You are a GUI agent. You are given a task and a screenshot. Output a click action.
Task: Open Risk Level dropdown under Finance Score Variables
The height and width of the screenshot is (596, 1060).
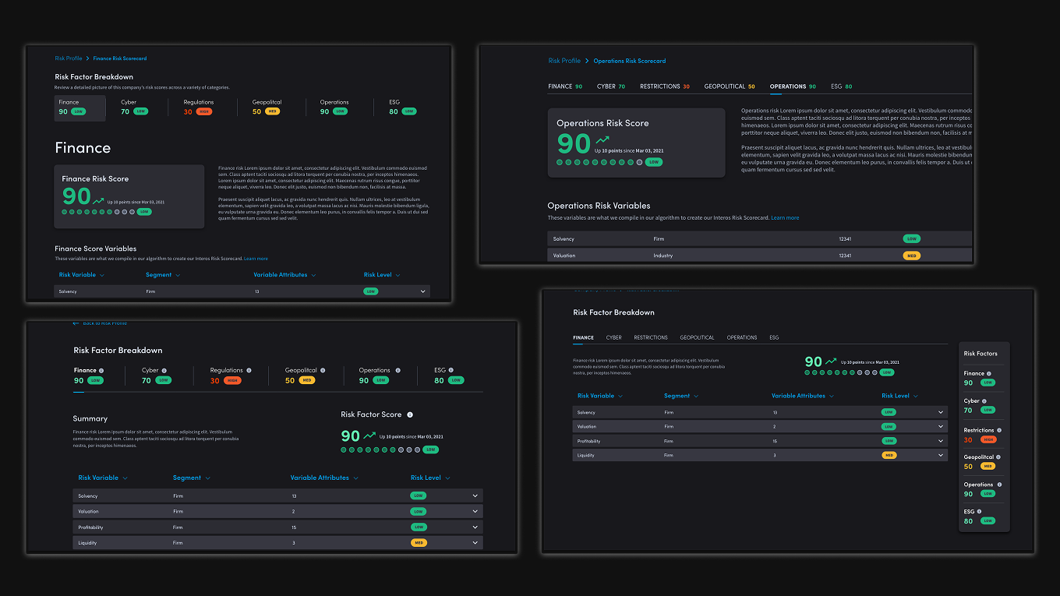(x=382, y=275)
